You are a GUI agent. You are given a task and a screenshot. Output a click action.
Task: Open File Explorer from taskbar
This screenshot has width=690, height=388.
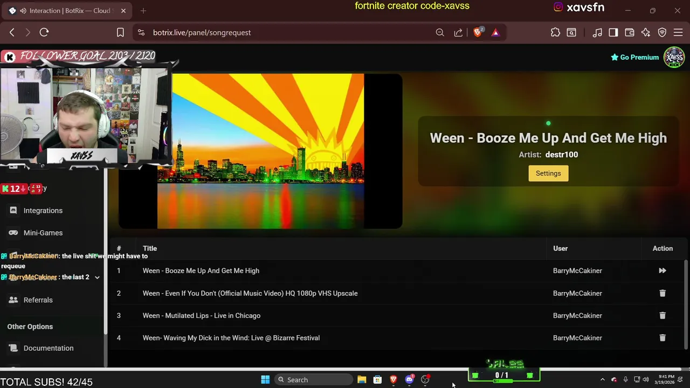pos(362,380)
